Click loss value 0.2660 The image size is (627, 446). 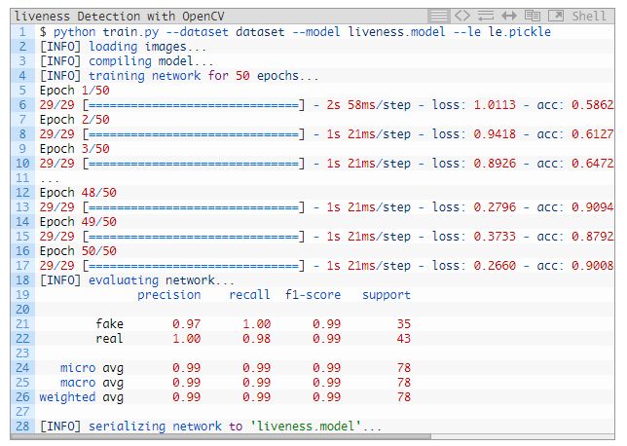pyautogui.click(x=495, y=266)
